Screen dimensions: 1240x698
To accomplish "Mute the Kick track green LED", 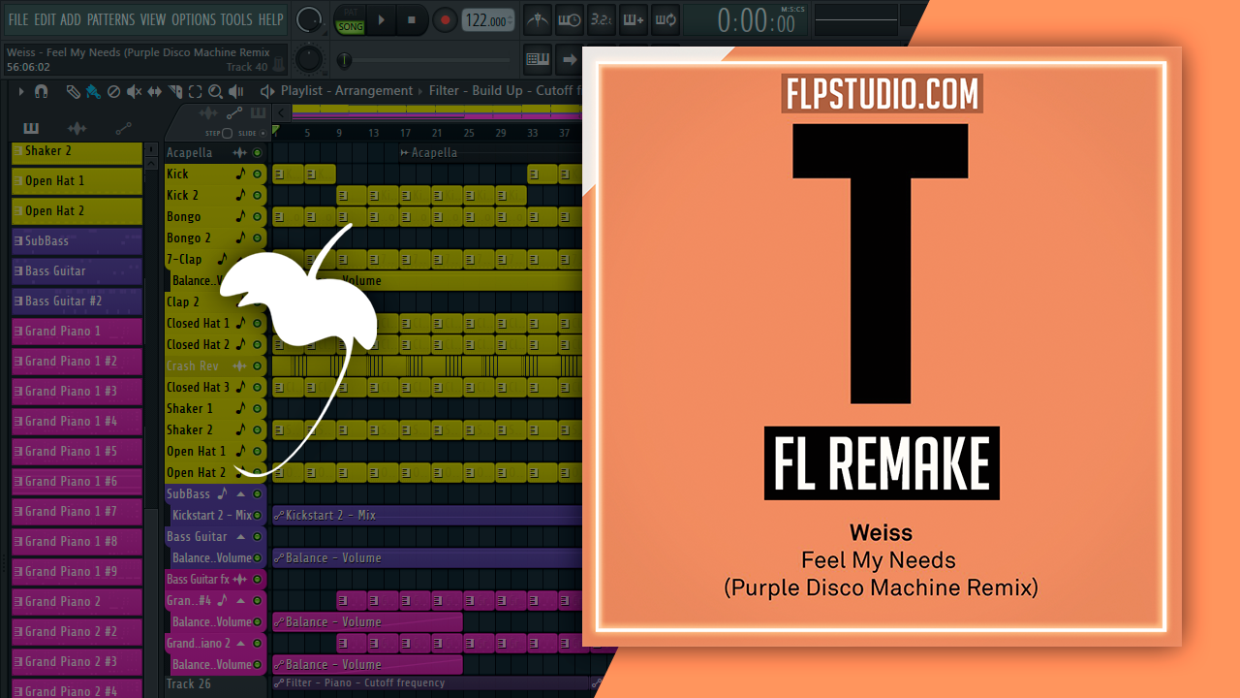I will [257, 174].
